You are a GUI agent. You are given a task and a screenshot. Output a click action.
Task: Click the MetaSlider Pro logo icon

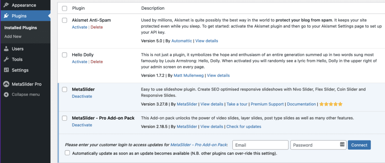(x=7, y=84)
